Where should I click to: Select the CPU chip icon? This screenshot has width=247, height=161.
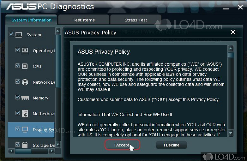(25, 66)
